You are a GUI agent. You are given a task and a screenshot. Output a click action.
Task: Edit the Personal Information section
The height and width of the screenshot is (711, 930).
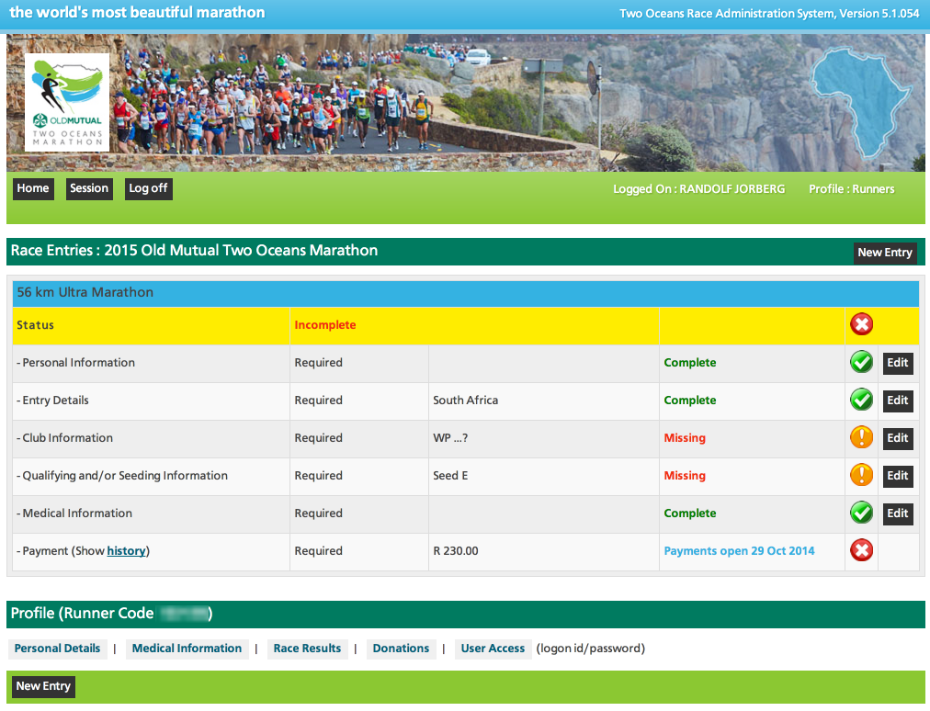[897, 362]
